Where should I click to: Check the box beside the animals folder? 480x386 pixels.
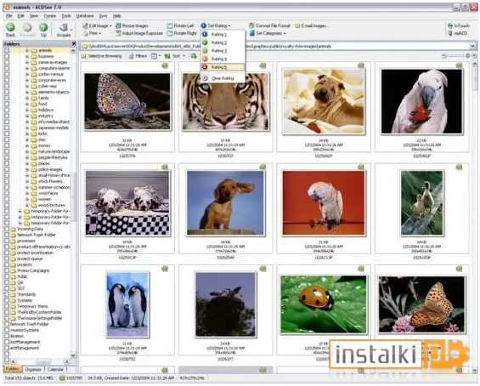click(x=7, y=50)
